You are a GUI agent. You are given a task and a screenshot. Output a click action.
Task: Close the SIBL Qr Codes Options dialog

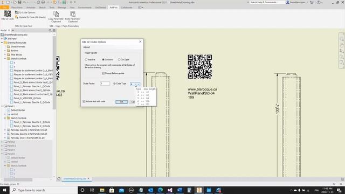click(x=140, y=42)
